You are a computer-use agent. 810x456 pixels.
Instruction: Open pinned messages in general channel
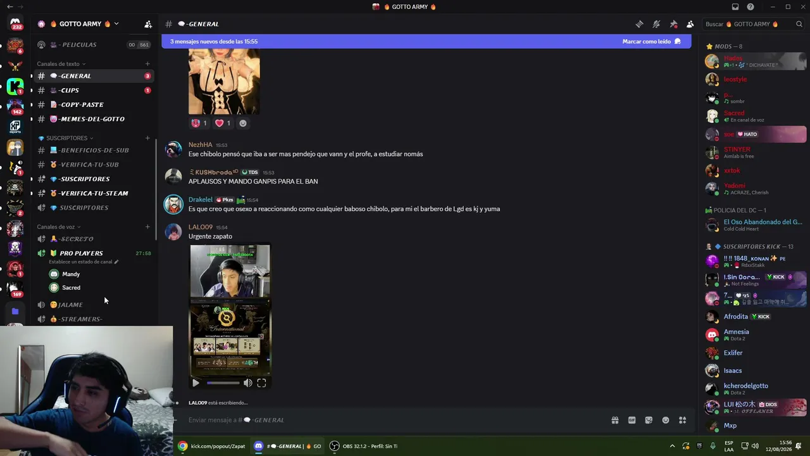coord(673,24)
